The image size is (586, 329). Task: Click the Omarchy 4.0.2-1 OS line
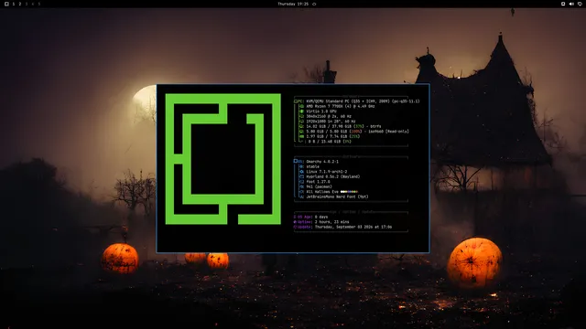coord(322,162)
